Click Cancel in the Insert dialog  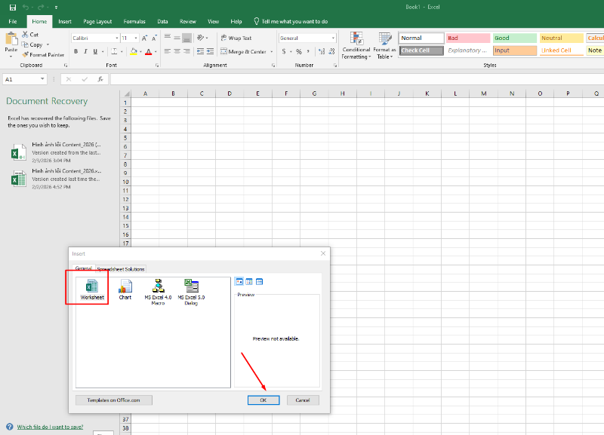click(303, 400)
